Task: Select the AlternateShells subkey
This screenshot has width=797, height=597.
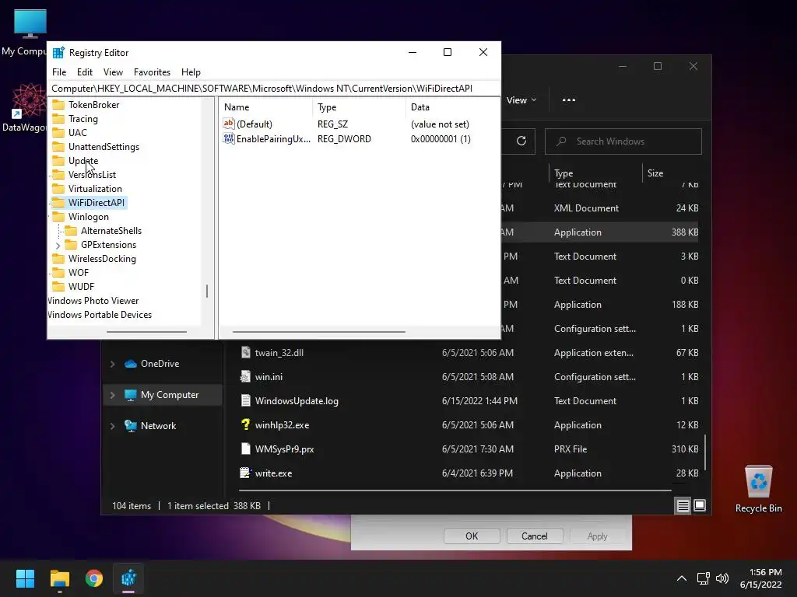Action: click(x=111, y=230)
